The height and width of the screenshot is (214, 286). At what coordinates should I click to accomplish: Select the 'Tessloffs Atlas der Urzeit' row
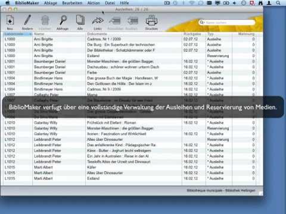tap(130, 162)
